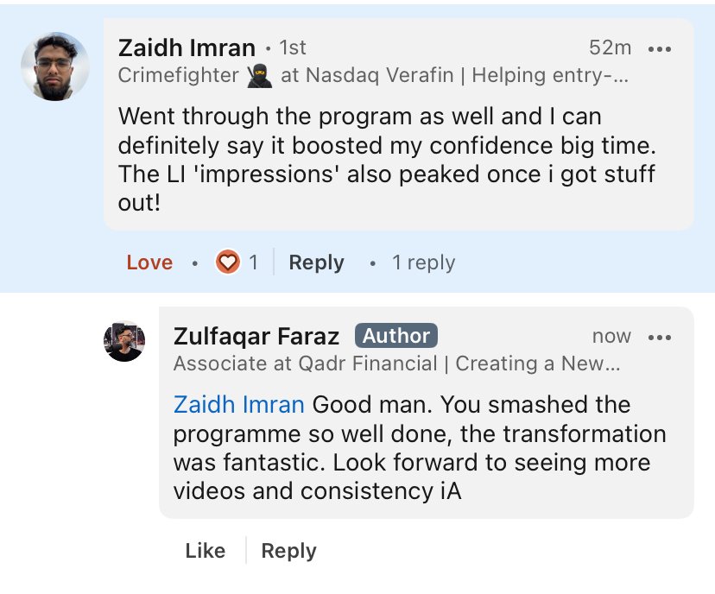The image size is (715, 594).
Task: Click the 1st connection degree label
Action: (x=292, y=47)
